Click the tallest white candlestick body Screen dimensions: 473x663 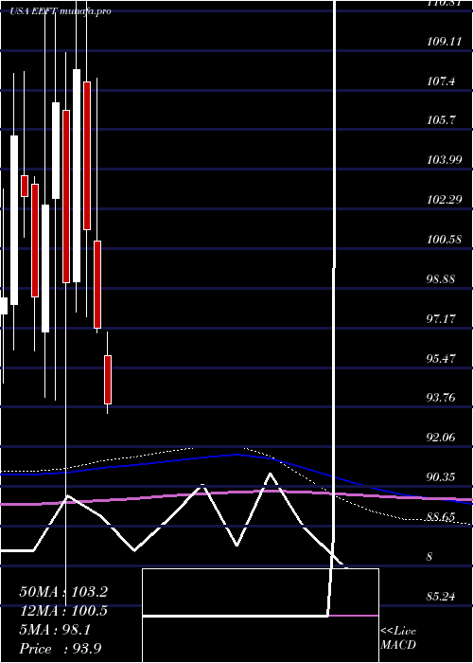(x=77, y=175)
